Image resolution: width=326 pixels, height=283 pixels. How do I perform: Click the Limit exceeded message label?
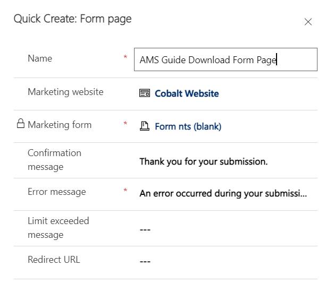pyautogui.click(x=58, y=228)
